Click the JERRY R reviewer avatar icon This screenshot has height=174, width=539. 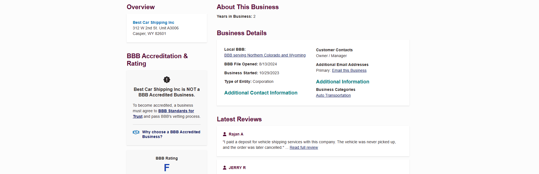(225, 168)
